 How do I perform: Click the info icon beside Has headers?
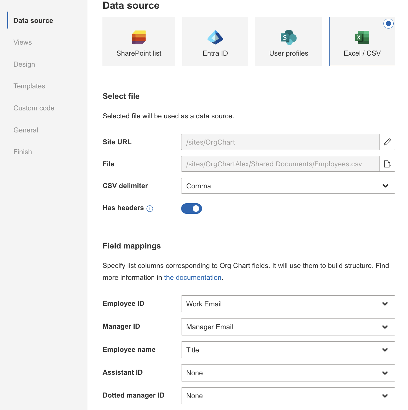pyautogui.click(x=150, y=209)
